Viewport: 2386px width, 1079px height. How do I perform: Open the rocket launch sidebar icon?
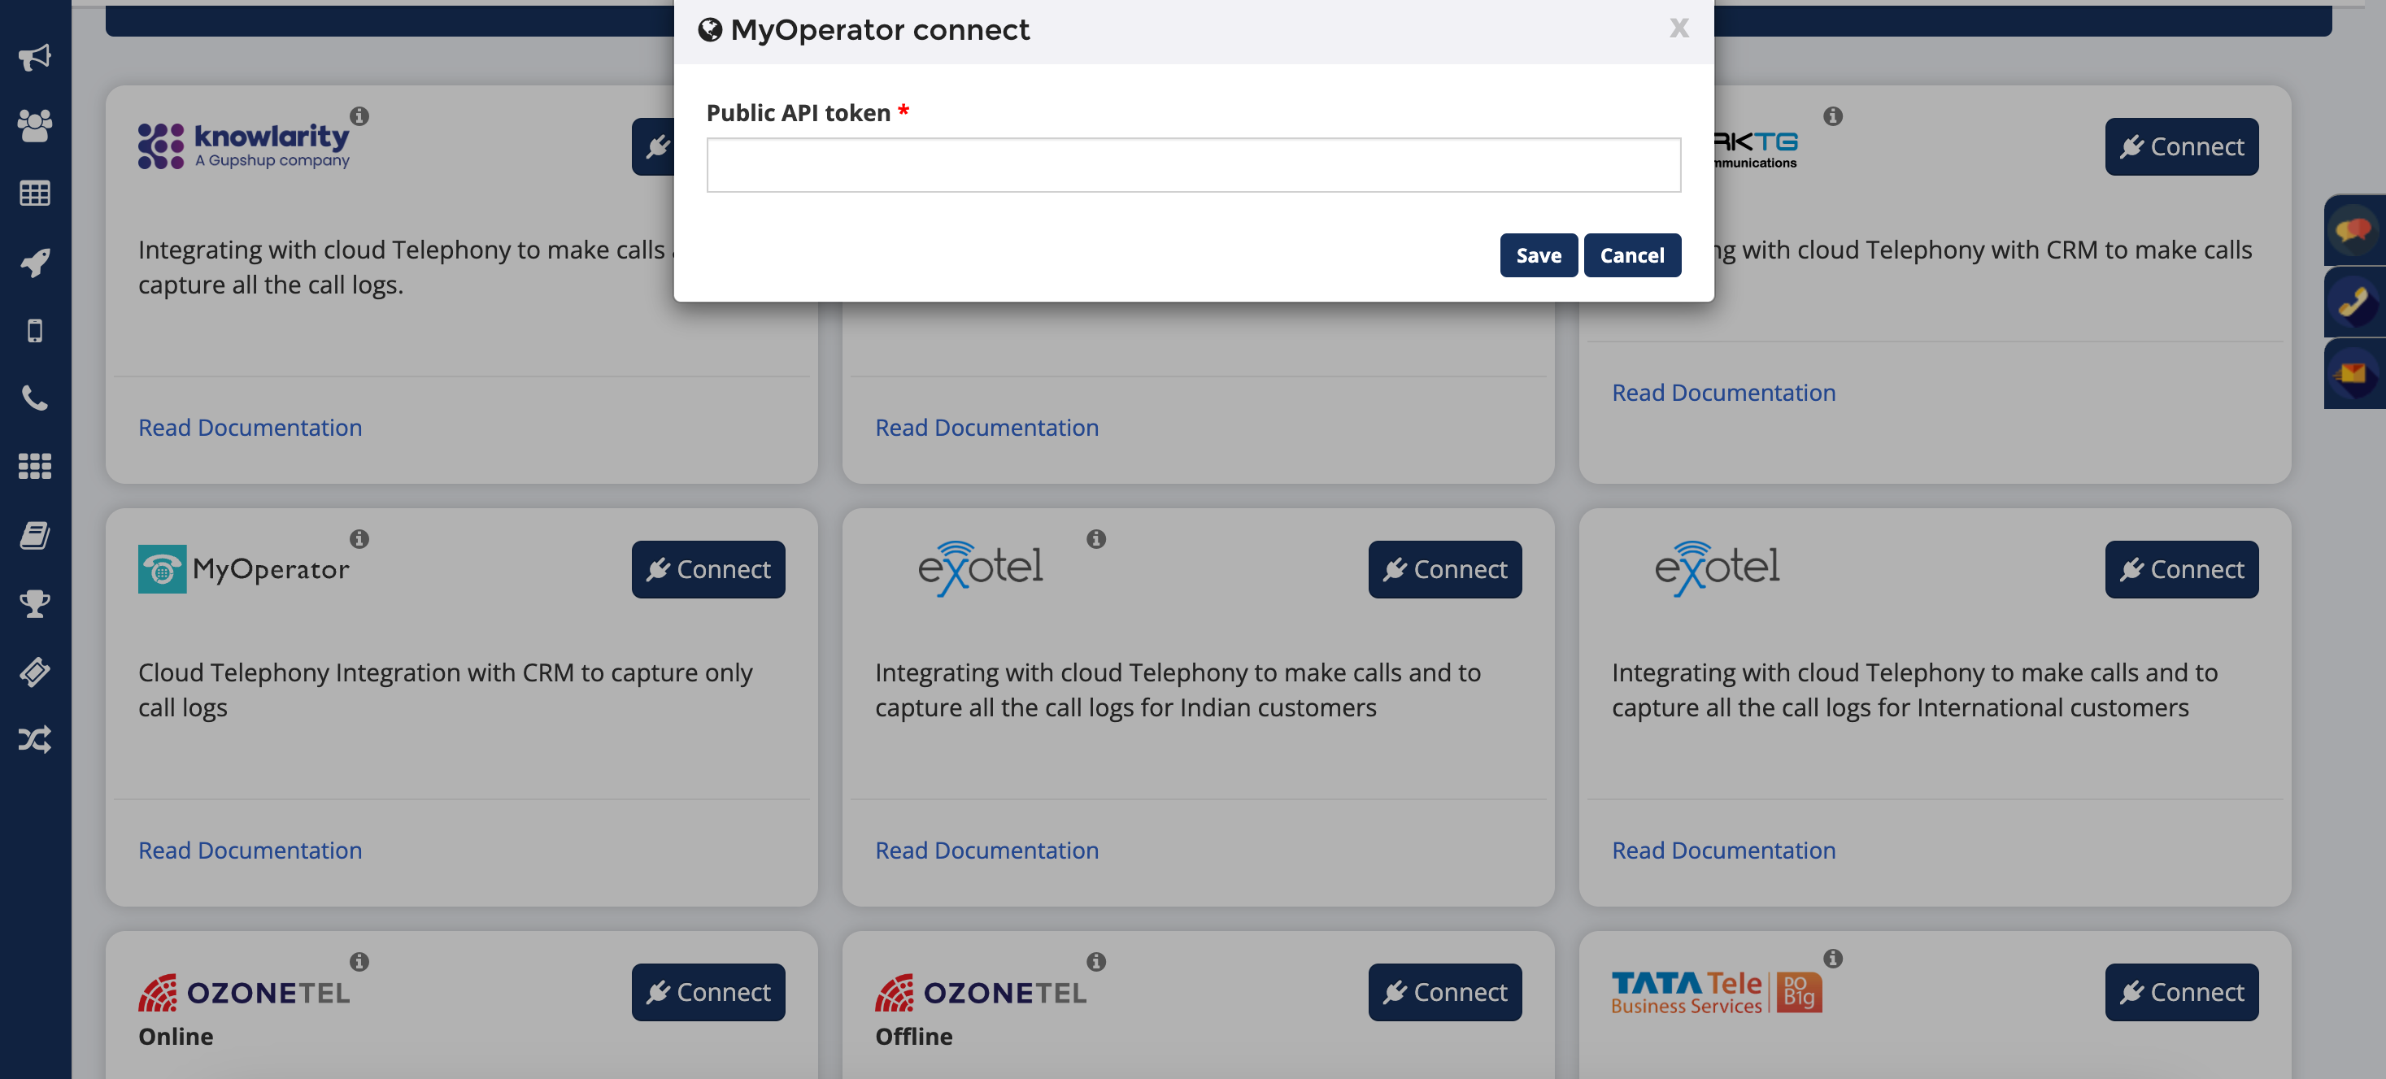(34, 262)
